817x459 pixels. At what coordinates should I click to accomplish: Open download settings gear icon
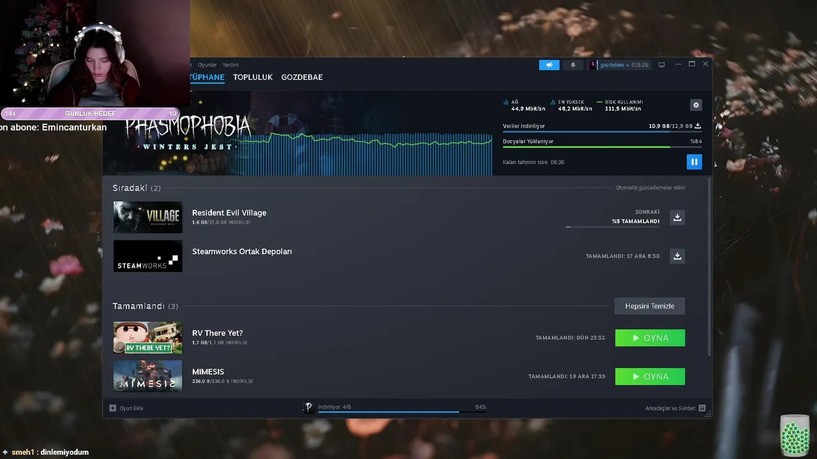coord(696,105)
